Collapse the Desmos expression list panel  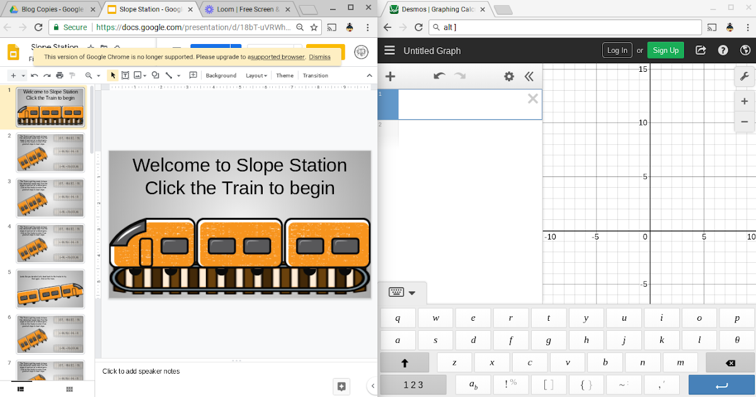[529, 76]
